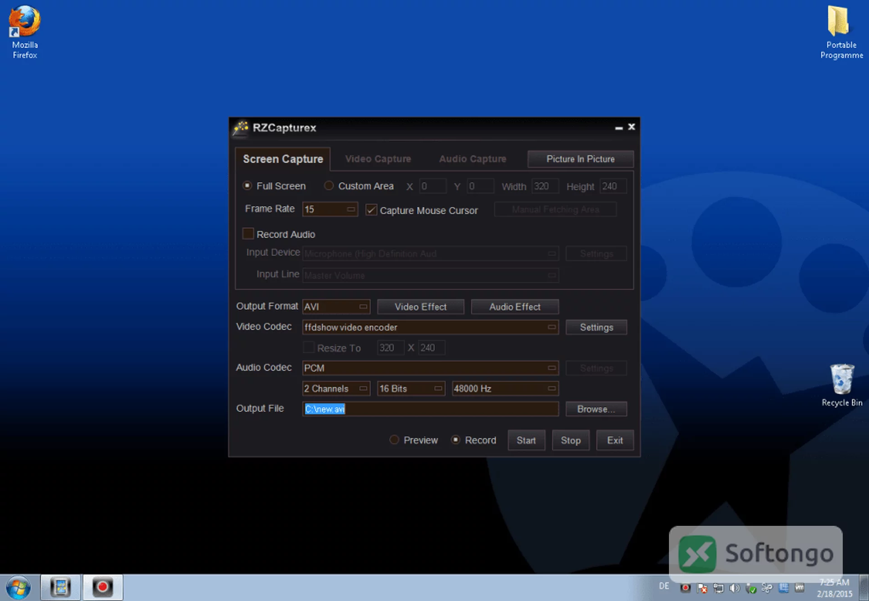Viewport: 869px width, 601px height.
Task: Click the Windows Start orb
Action: tap(19, 588)
